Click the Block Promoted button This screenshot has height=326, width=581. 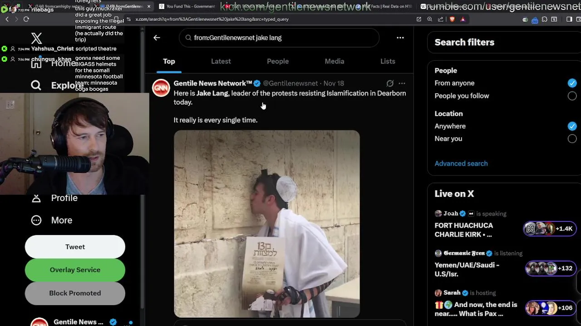(75, 293)
